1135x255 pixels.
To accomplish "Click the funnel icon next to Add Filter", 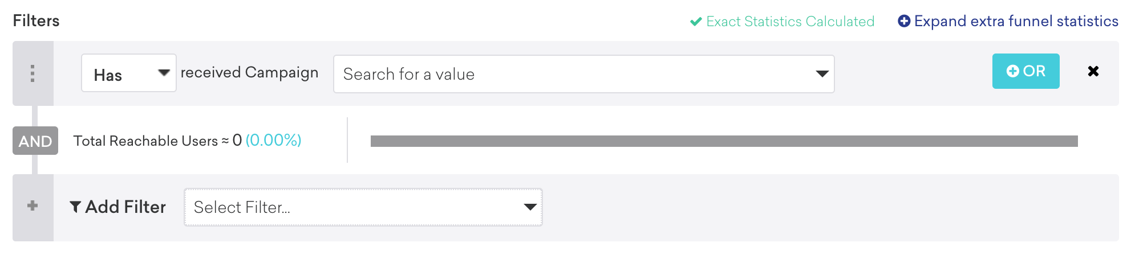I will click(75, 207).
